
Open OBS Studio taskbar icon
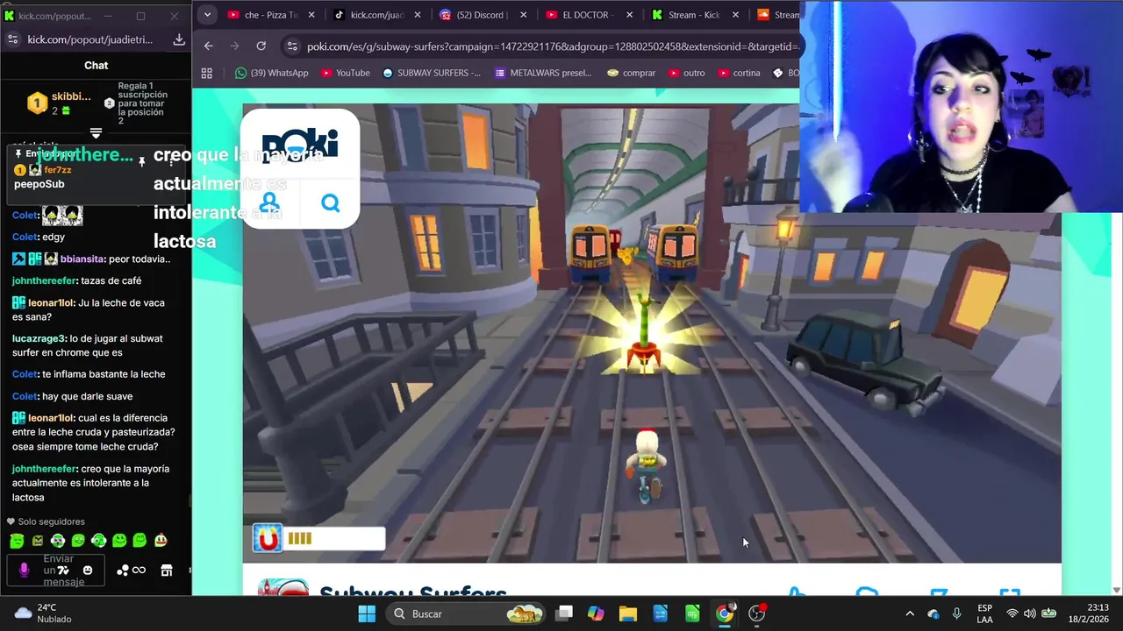pos(757,613)
